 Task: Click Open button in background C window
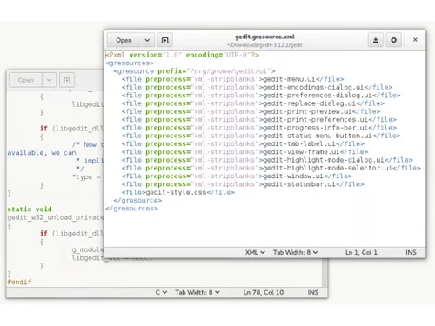coord(26,80)
